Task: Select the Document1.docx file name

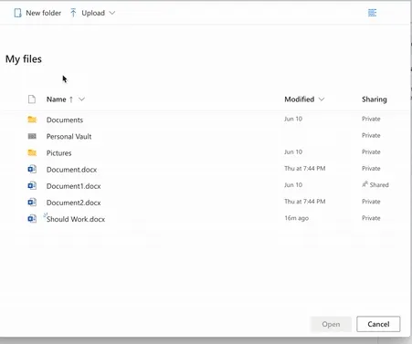Action: point(73,186)
